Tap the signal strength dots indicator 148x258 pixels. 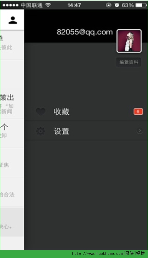coord(10,5)
